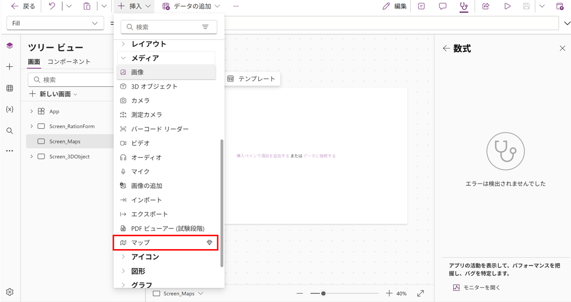The image size is (571, 302).
Task: Open the Fill property dropdown
Action: click(55, 23)
